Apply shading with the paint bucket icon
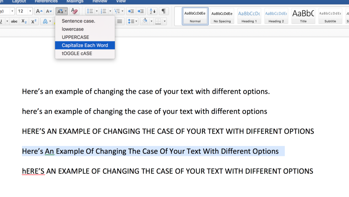Image resolution: width=349 pixels, height=197 pixels. point(145,21)
